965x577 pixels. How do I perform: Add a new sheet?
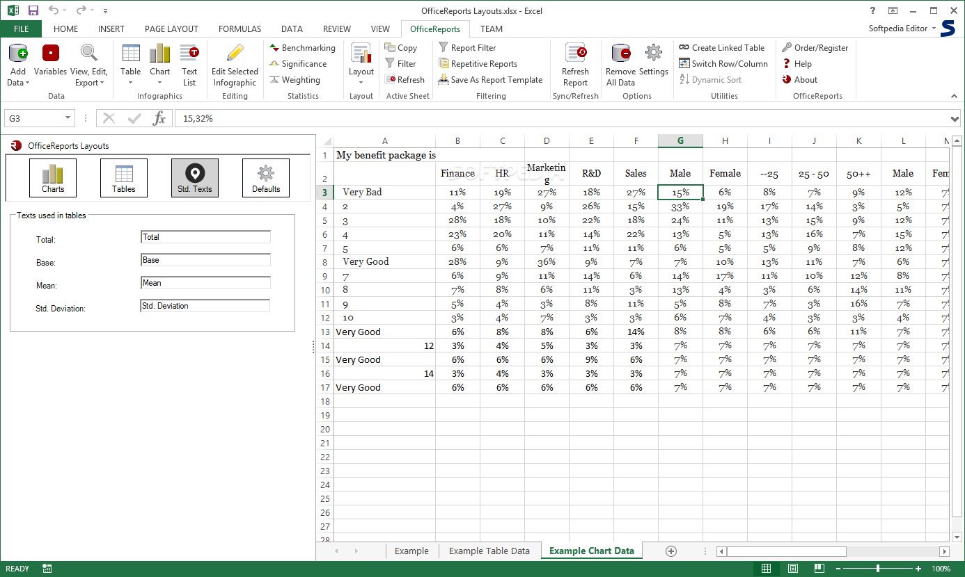pos(671,551)
